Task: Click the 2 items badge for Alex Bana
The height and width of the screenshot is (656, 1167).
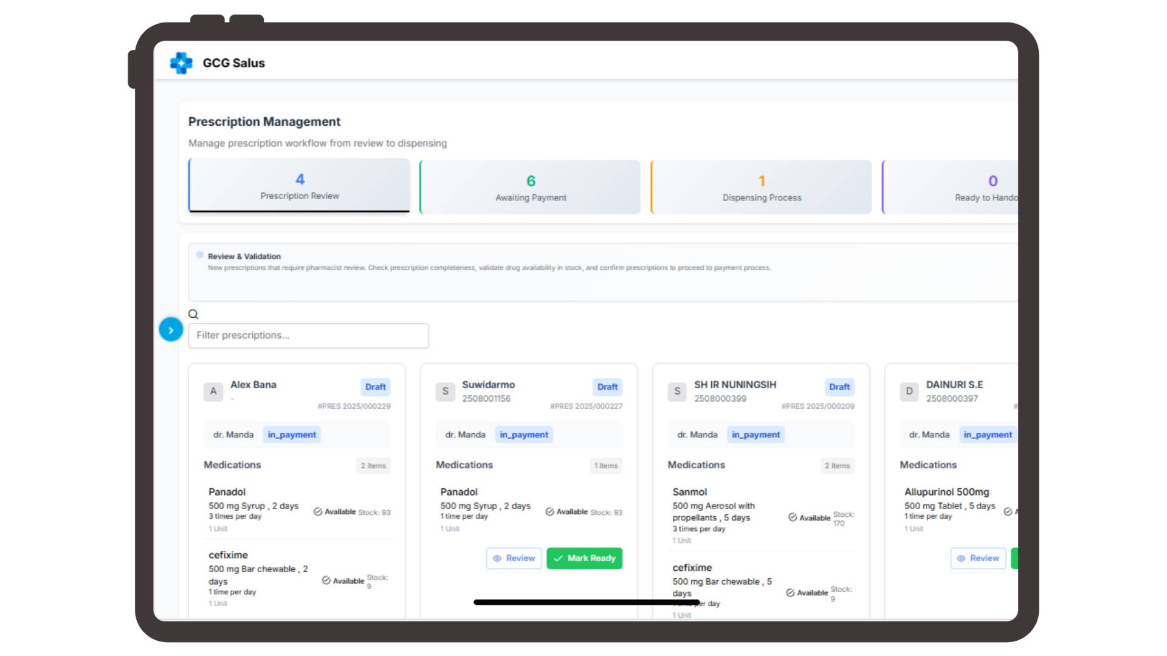Action: (x=373, y=466)
